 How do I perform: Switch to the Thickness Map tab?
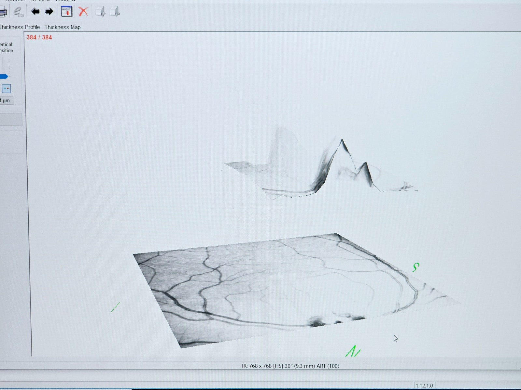pyautogui.click(x=63, y=27)
